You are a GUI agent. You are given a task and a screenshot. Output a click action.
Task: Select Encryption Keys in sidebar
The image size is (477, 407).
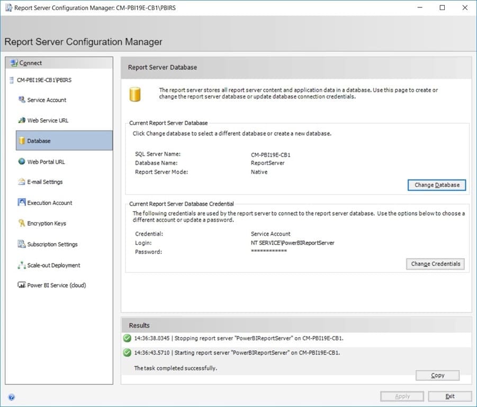tap(47, 224)
